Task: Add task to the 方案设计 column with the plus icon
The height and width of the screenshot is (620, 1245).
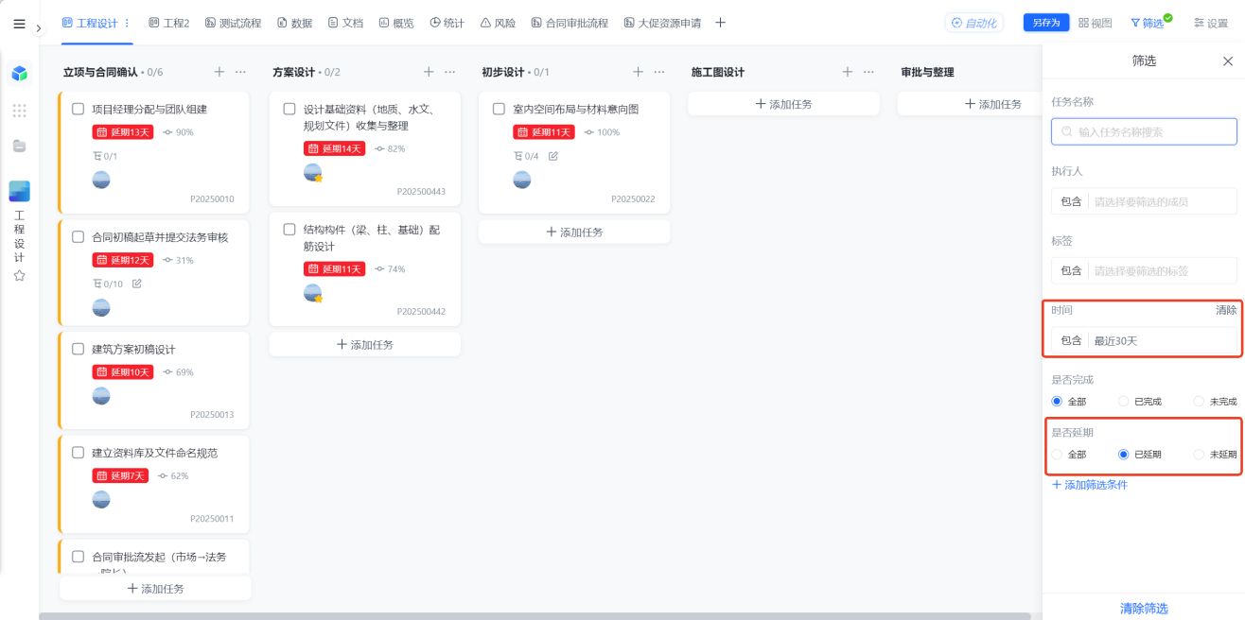Action: 429,72
